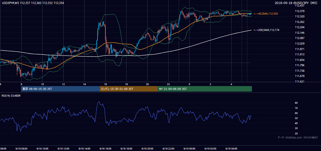Click the hour label 22 under the price chart

pyautogui.click(x=169, y=84)
